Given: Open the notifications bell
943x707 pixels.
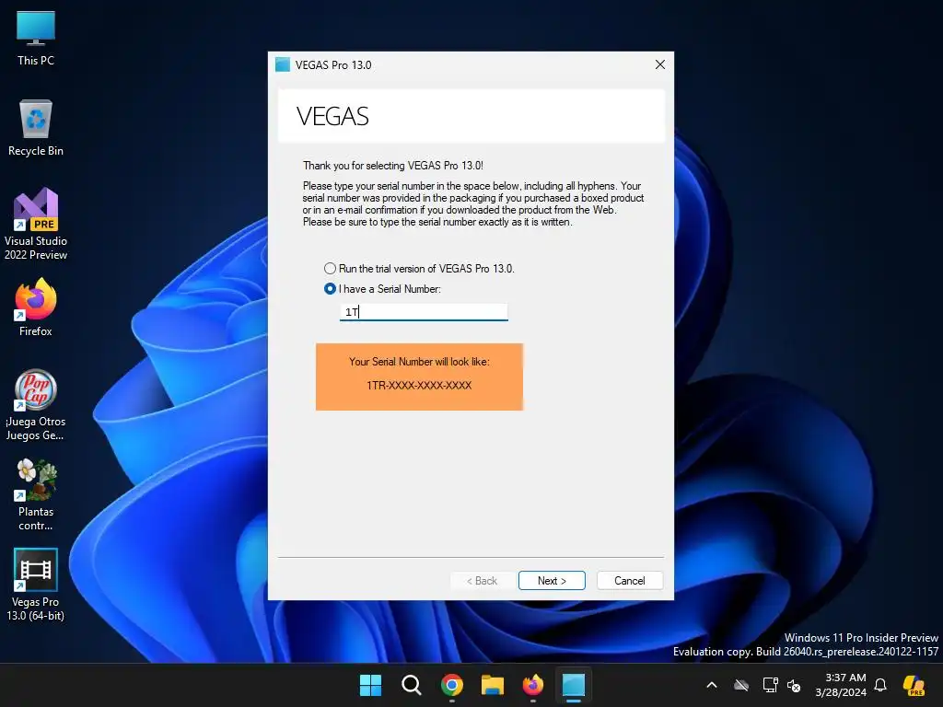Looking at the screenshot, I should tap(880, 685).
